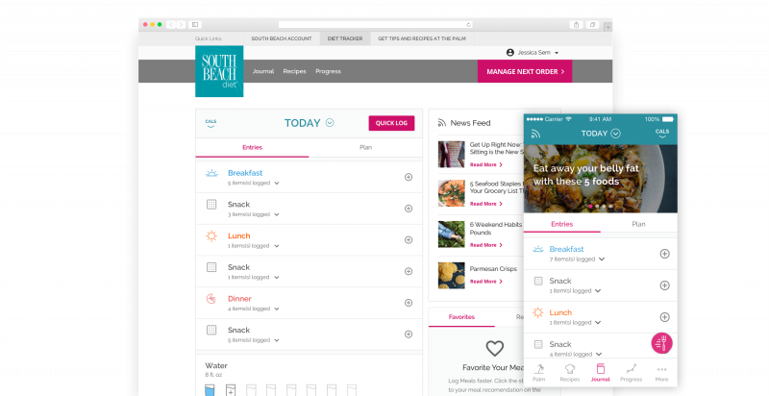Screen dimensions: 769x396
Task: Click the QUICK LOG button
Action: pyautogui.click(x=391, y=123)
